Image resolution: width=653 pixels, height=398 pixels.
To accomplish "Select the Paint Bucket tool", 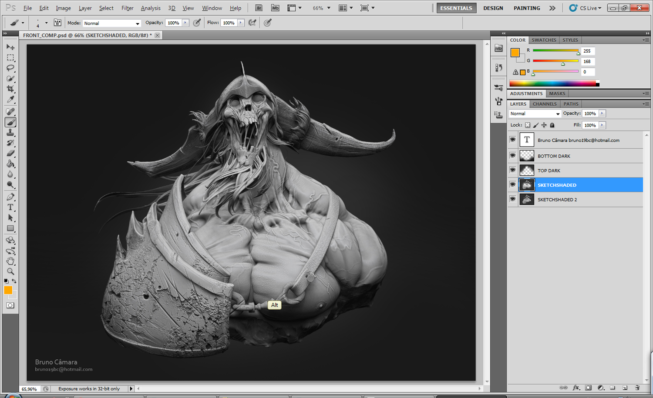I will (x=10, y=164).
